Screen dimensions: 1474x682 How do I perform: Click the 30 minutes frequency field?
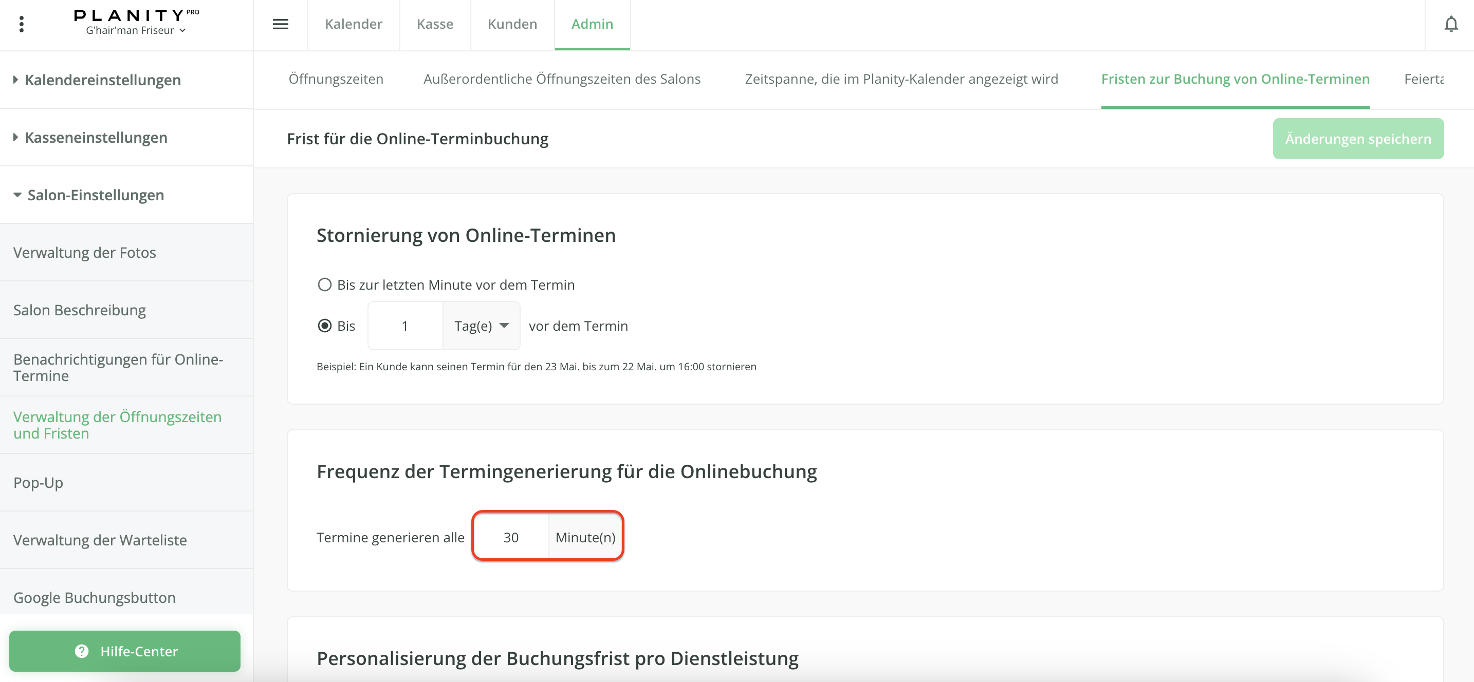click(510, 537)
